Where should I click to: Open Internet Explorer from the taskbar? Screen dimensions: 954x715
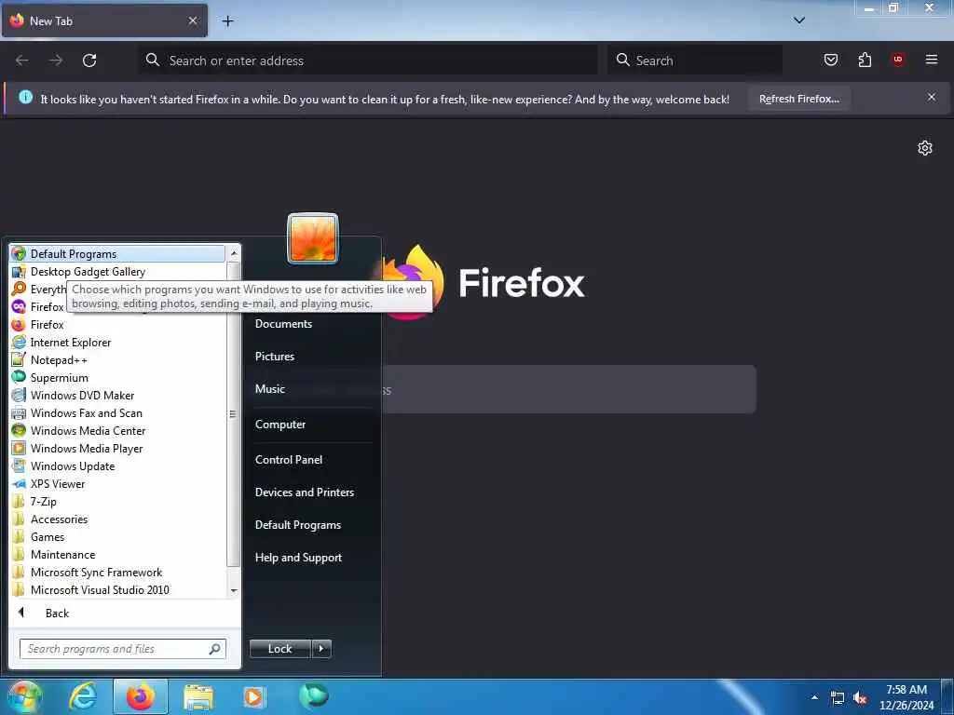[x=83, y=696]
